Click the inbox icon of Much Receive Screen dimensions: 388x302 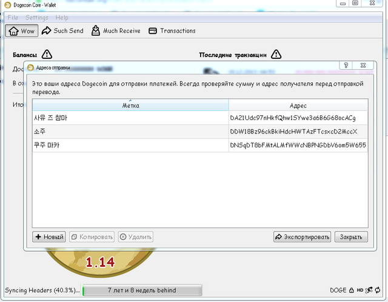96,31
